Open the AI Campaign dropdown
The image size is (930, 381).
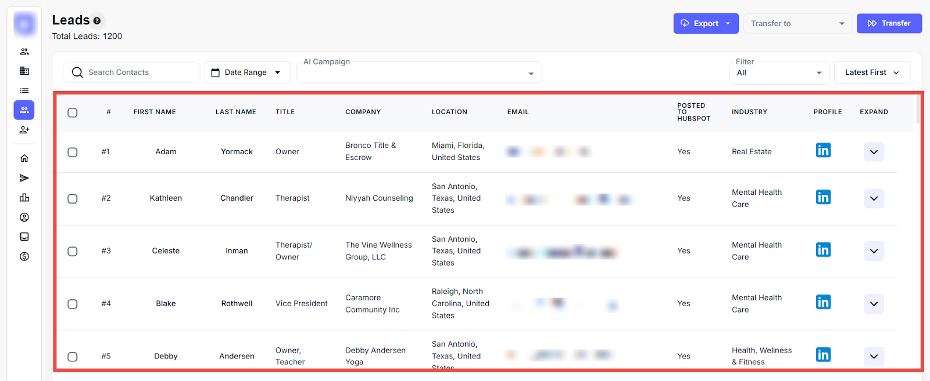[x=419, y=73]
